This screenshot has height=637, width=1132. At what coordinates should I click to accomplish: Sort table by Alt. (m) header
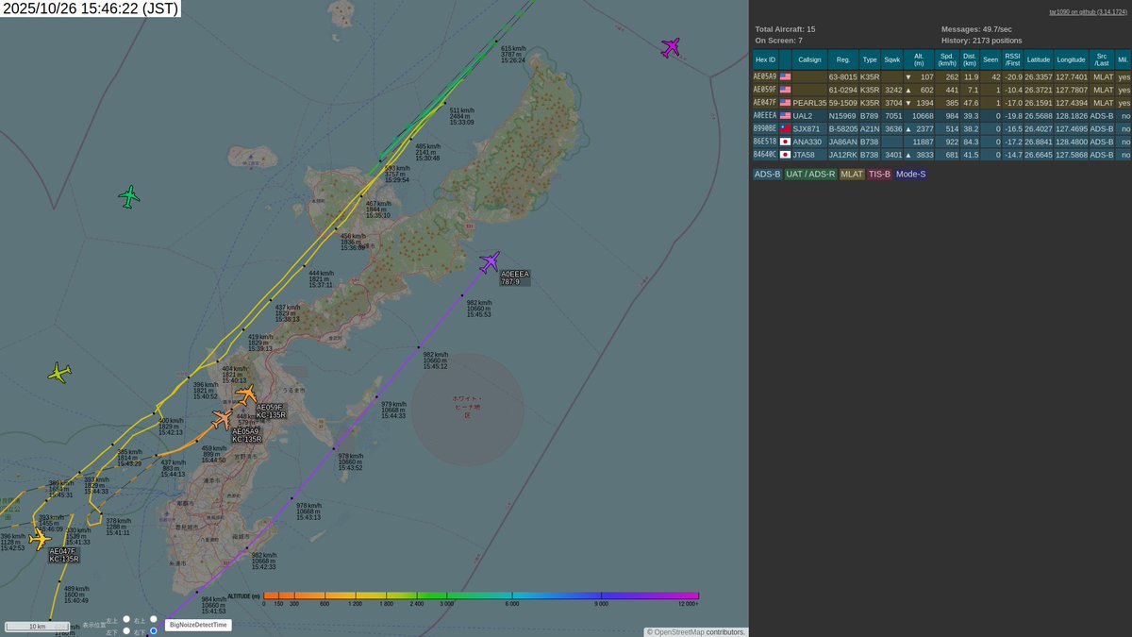click(x=920, y=59)
